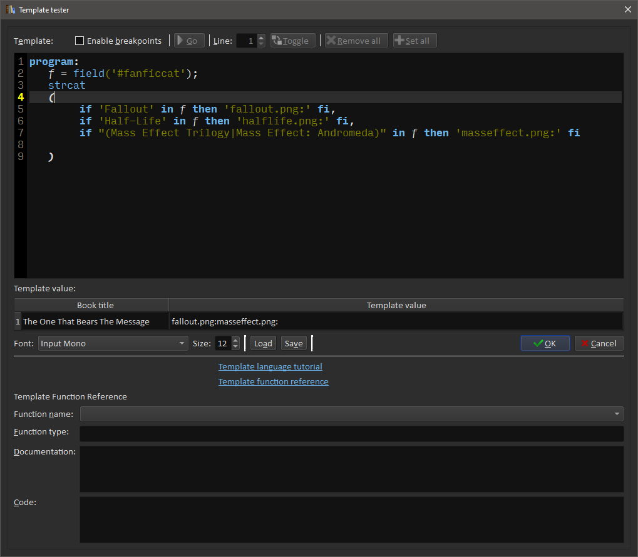Enable the breakpoints checkbox
The image size is (638, 557).
click(80, 41)
